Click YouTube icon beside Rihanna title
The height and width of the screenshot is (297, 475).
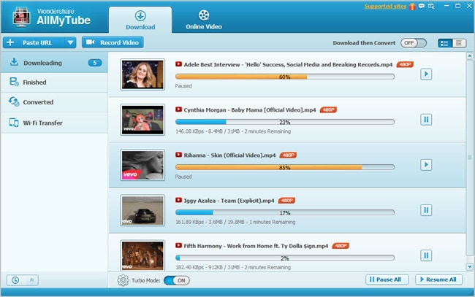point(178,155)
